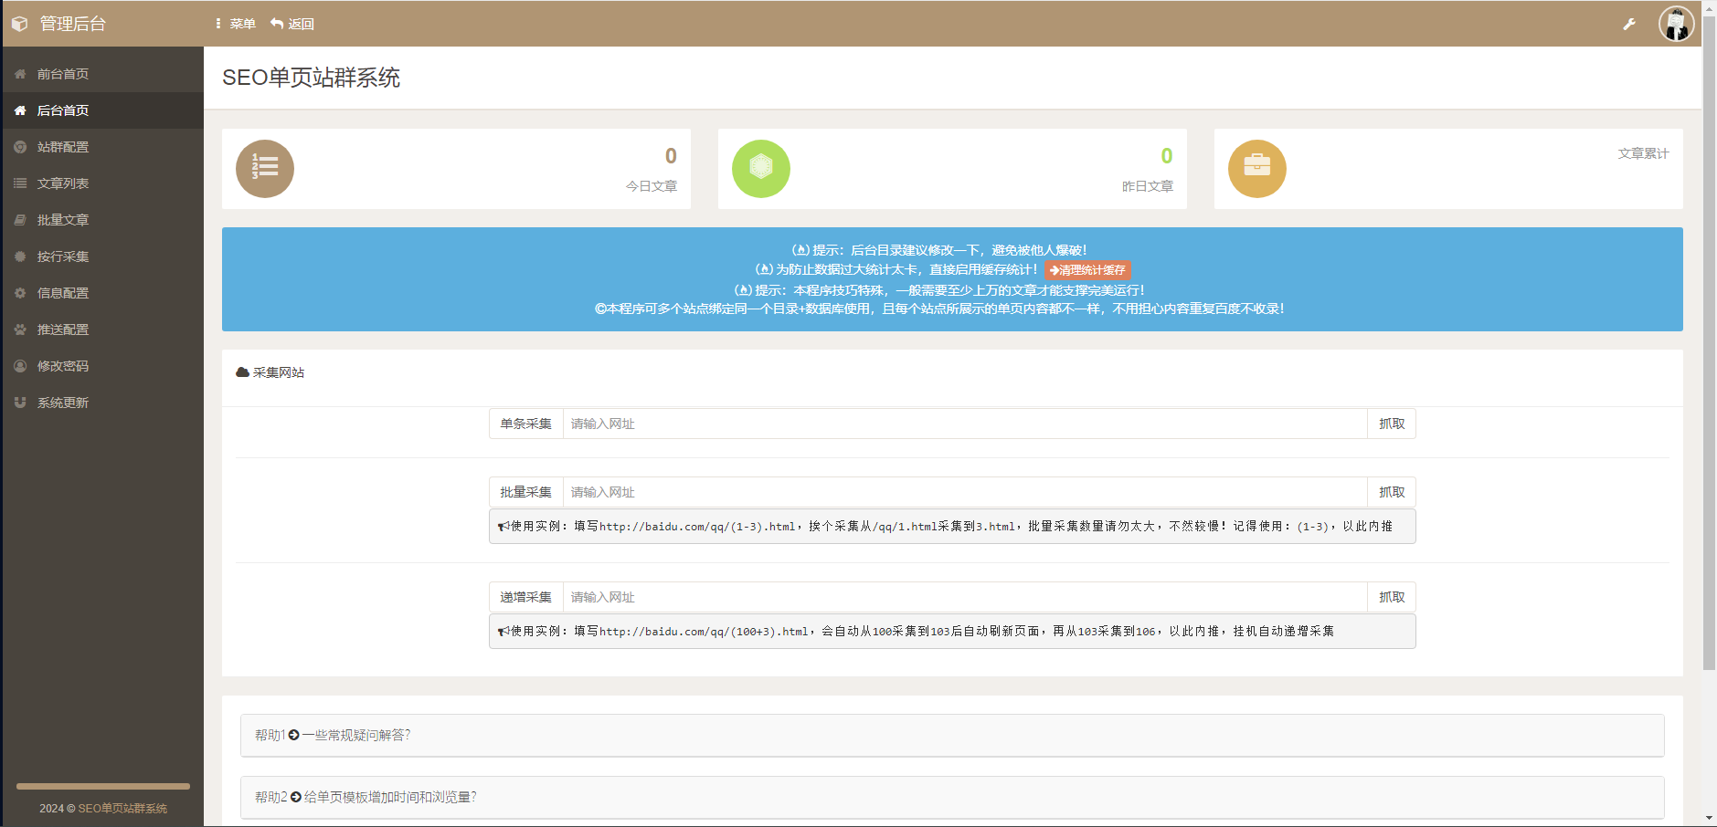Select 信息配置 from the sidebar menu
This screenshot has height=827, width=1717.
[x=20, y=292]
